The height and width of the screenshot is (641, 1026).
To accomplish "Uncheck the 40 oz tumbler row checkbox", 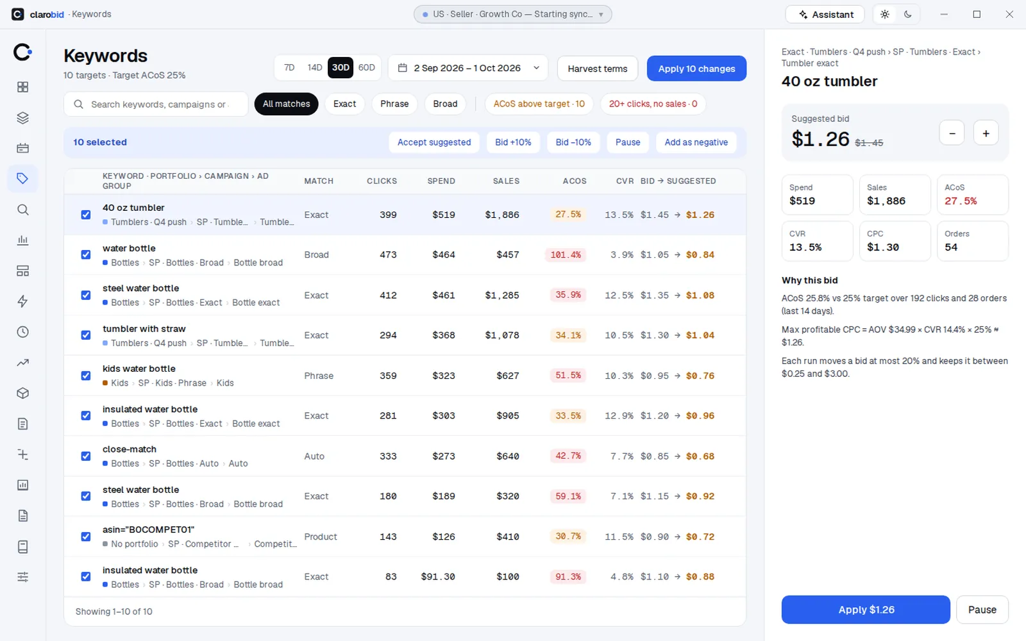I will tap(86, 215).
